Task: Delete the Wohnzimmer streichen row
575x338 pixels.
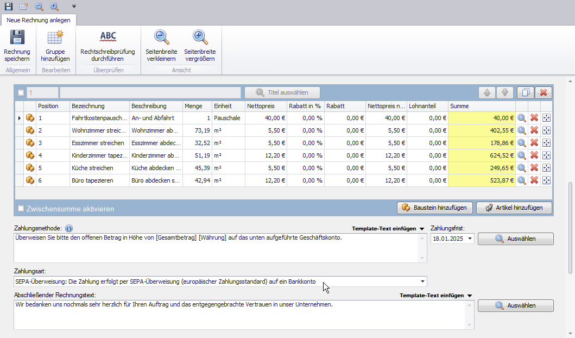Action: click(534, 130)
